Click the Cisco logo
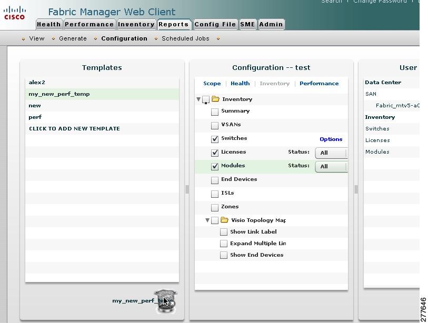Screen dimensions: 428x323 15,13
